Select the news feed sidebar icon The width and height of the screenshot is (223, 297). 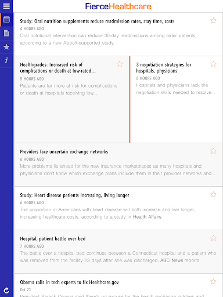(x=6, y=20)
